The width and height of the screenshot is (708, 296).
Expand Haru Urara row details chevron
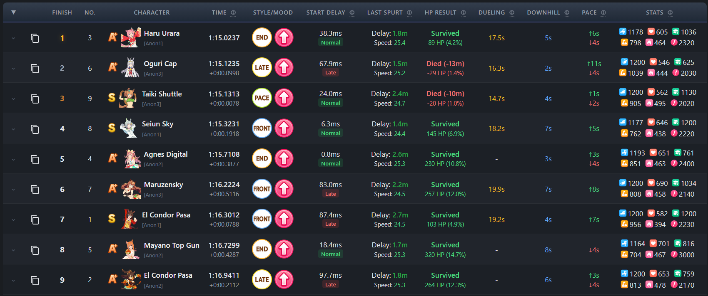[x=13, y=38]
